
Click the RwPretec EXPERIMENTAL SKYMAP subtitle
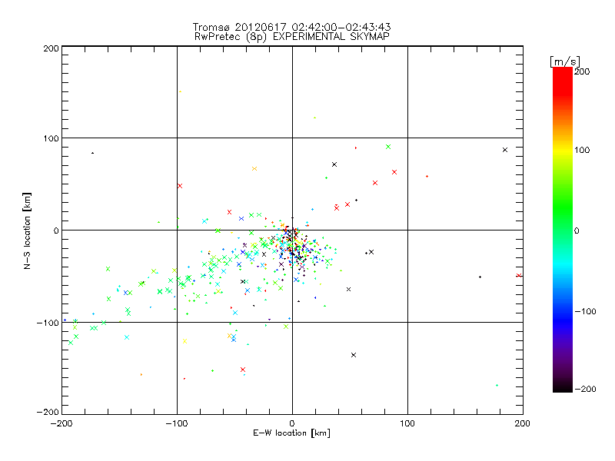292,36
